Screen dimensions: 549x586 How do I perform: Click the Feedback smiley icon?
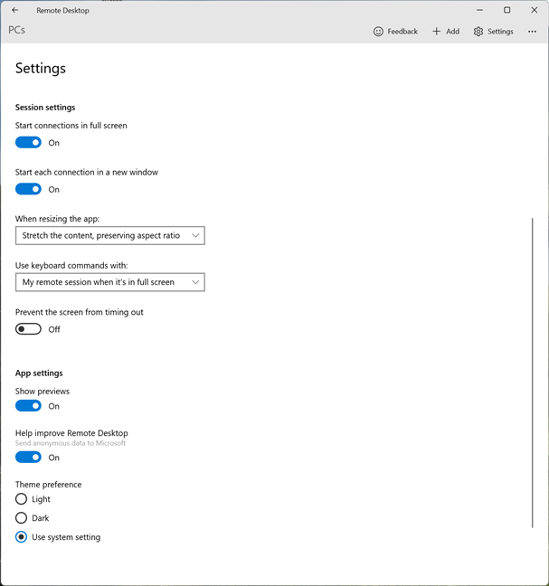tap(378, 32)
